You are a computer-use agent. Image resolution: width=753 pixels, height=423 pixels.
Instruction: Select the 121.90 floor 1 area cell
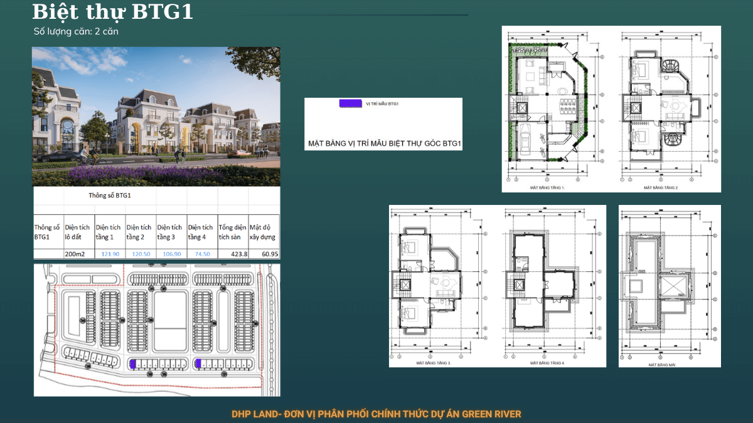(x=109, y=254)
